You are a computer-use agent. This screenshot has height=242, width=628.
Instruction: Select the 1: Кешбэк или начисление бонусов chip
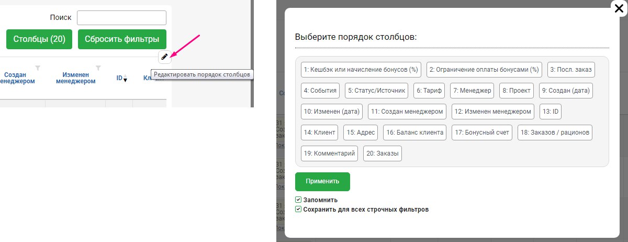point(361,70)
